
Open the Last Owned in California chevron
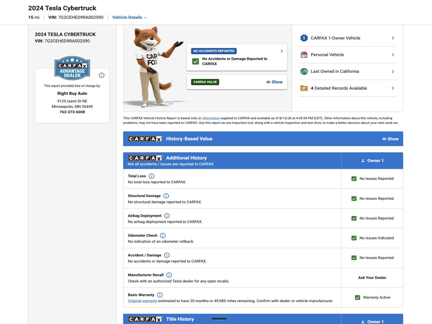point(393,72)
